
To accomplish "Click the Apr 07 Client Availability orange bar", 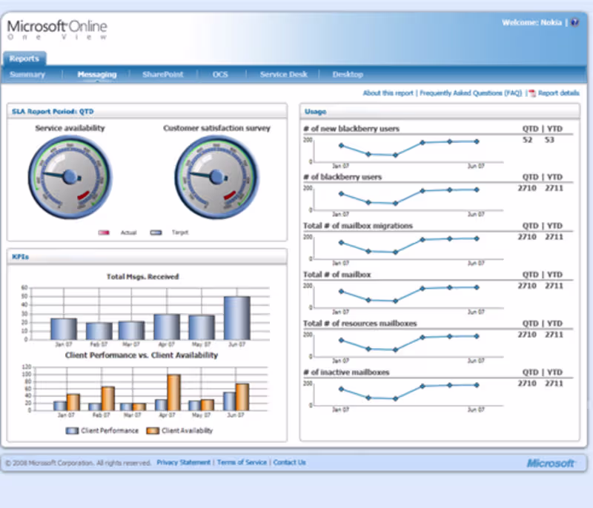I will 174,392.
